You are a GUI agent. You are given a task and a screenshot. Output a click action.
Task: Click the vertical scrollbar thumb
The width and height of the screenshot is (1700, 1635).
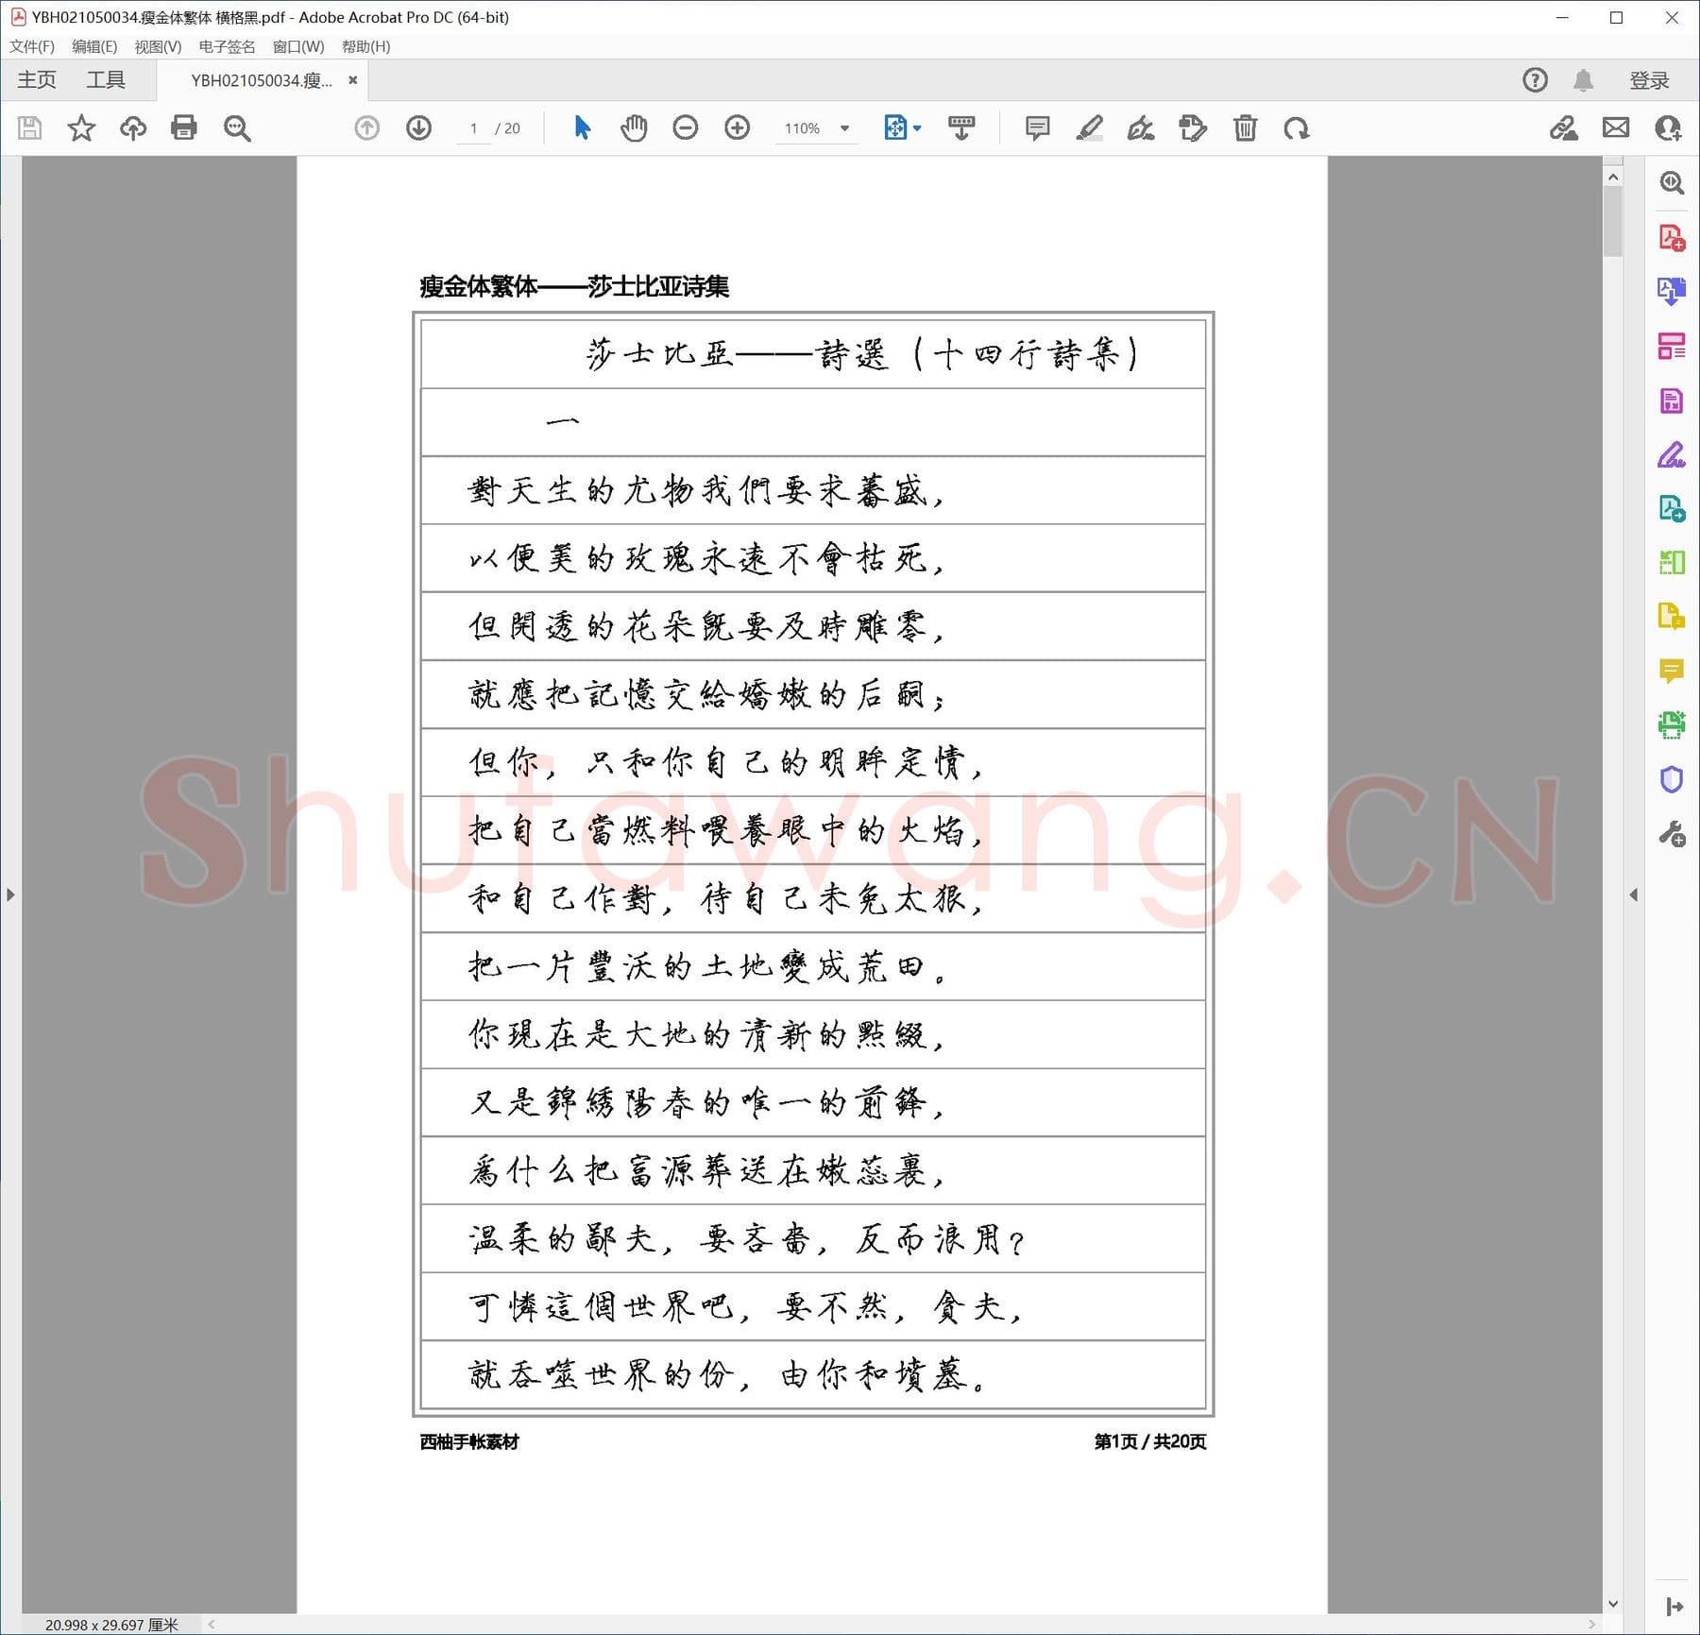point(1613,221)
